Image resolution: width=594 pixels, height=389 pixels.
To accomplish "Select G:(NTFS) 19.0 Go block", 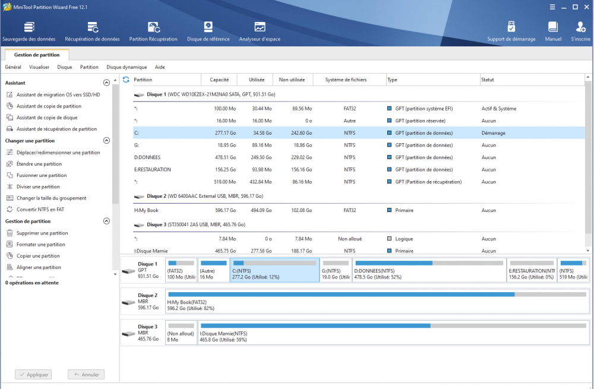I will click(x=336, y=270).
